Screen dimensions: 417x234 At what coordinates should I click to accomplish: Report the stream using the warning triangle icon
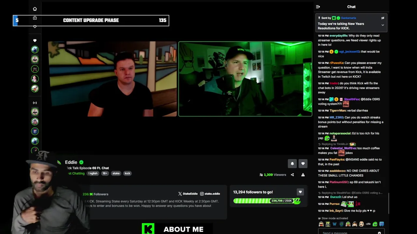click(x=303, y=175)
